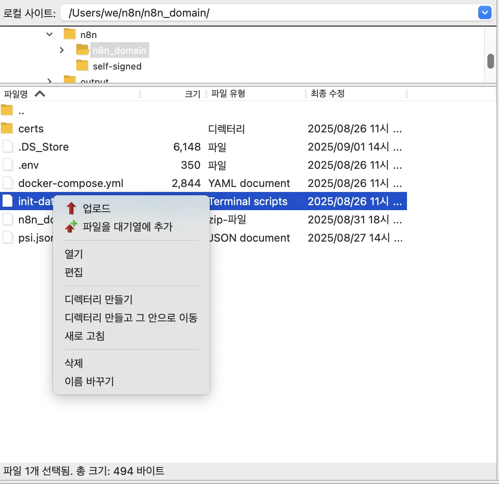Click '편집' to edit the selected file
This screenshot has width=499, height=484.
pos(74,272)
